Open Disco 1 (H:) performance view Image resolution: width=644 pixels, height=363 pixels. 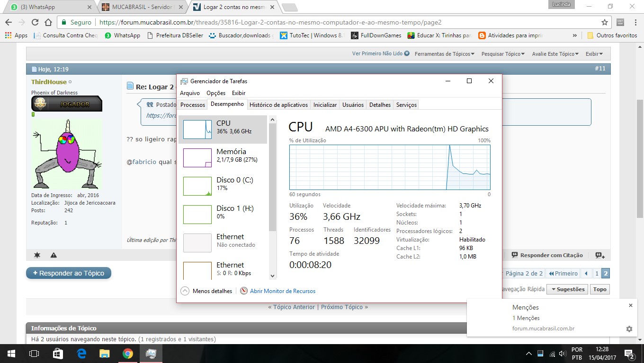[x=223, y=214]
